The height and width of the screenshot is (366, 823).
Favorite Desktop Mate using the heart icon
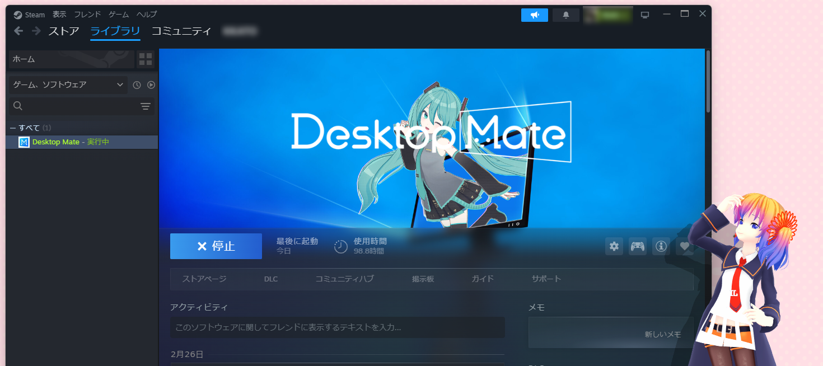684,246
